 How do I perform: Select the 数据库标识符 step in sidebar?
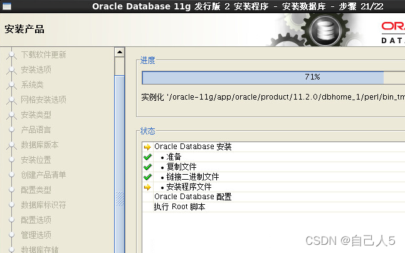pyautogui.click(x=43, y=205)
